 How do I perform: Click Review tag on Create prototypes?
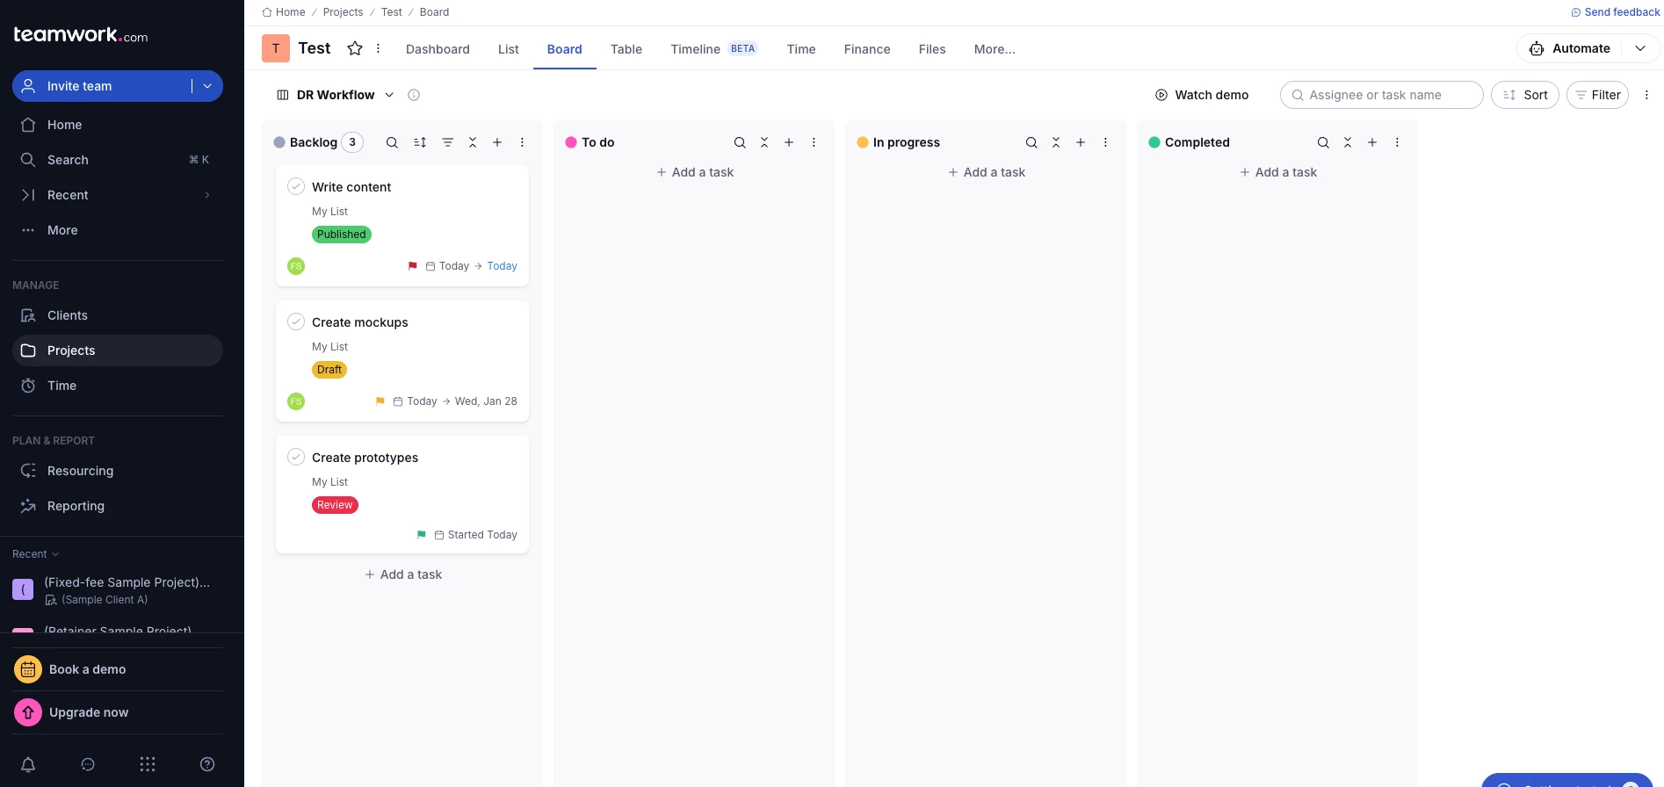(335, 505)
